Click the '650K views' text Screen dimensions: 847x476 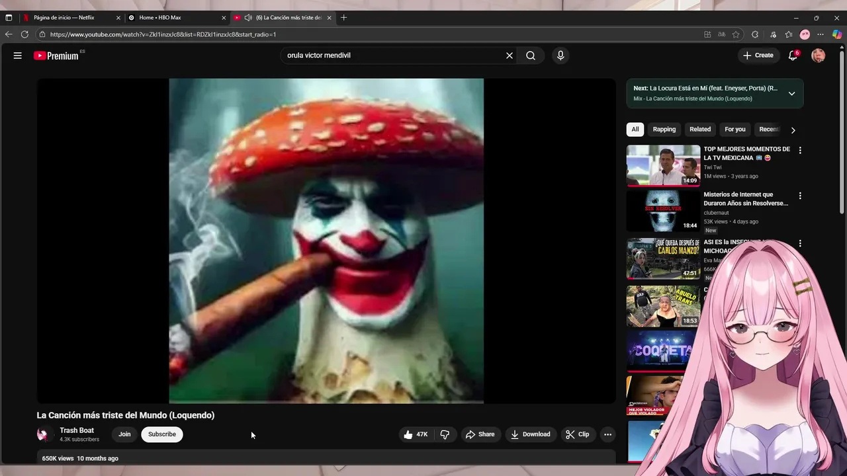58,458
